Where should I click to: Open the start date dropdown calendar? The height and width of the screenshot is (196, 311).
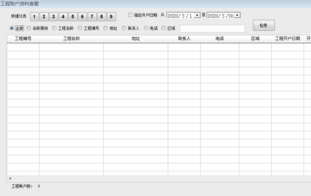pos(197,15)
